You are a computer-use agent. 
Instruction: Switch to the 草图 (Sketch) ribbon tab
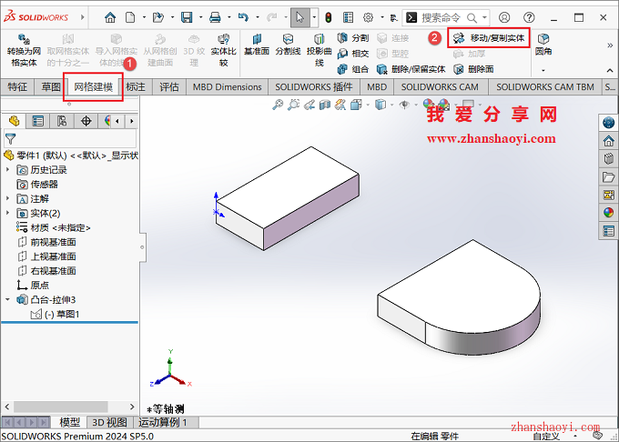51,87
